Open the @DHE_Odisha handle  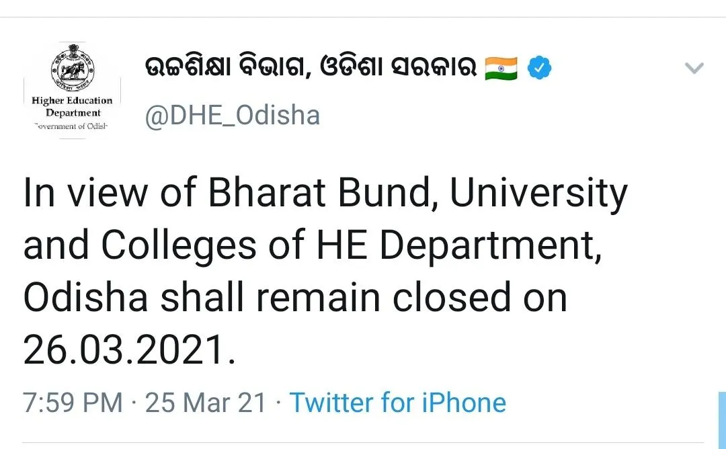(233, 116)
